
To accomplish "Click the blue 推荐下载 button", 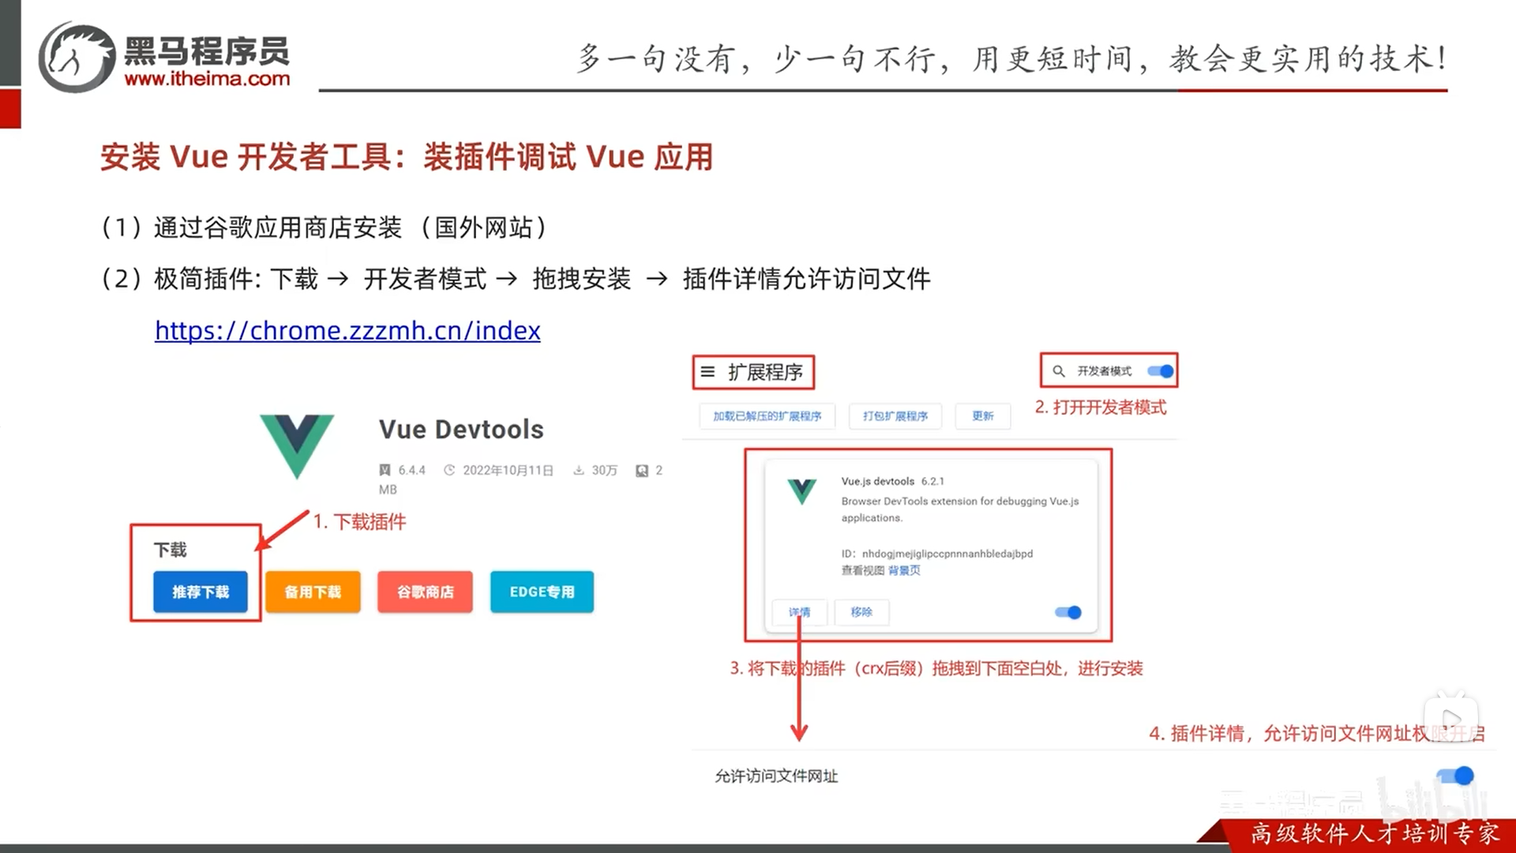I will pyautogui.click(x=201, y=592).
